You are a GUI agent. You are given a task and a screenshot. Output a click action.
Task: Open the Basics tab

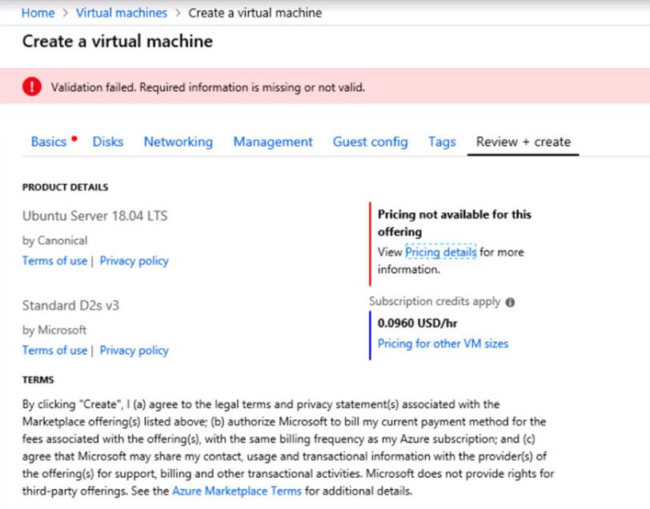49,142
